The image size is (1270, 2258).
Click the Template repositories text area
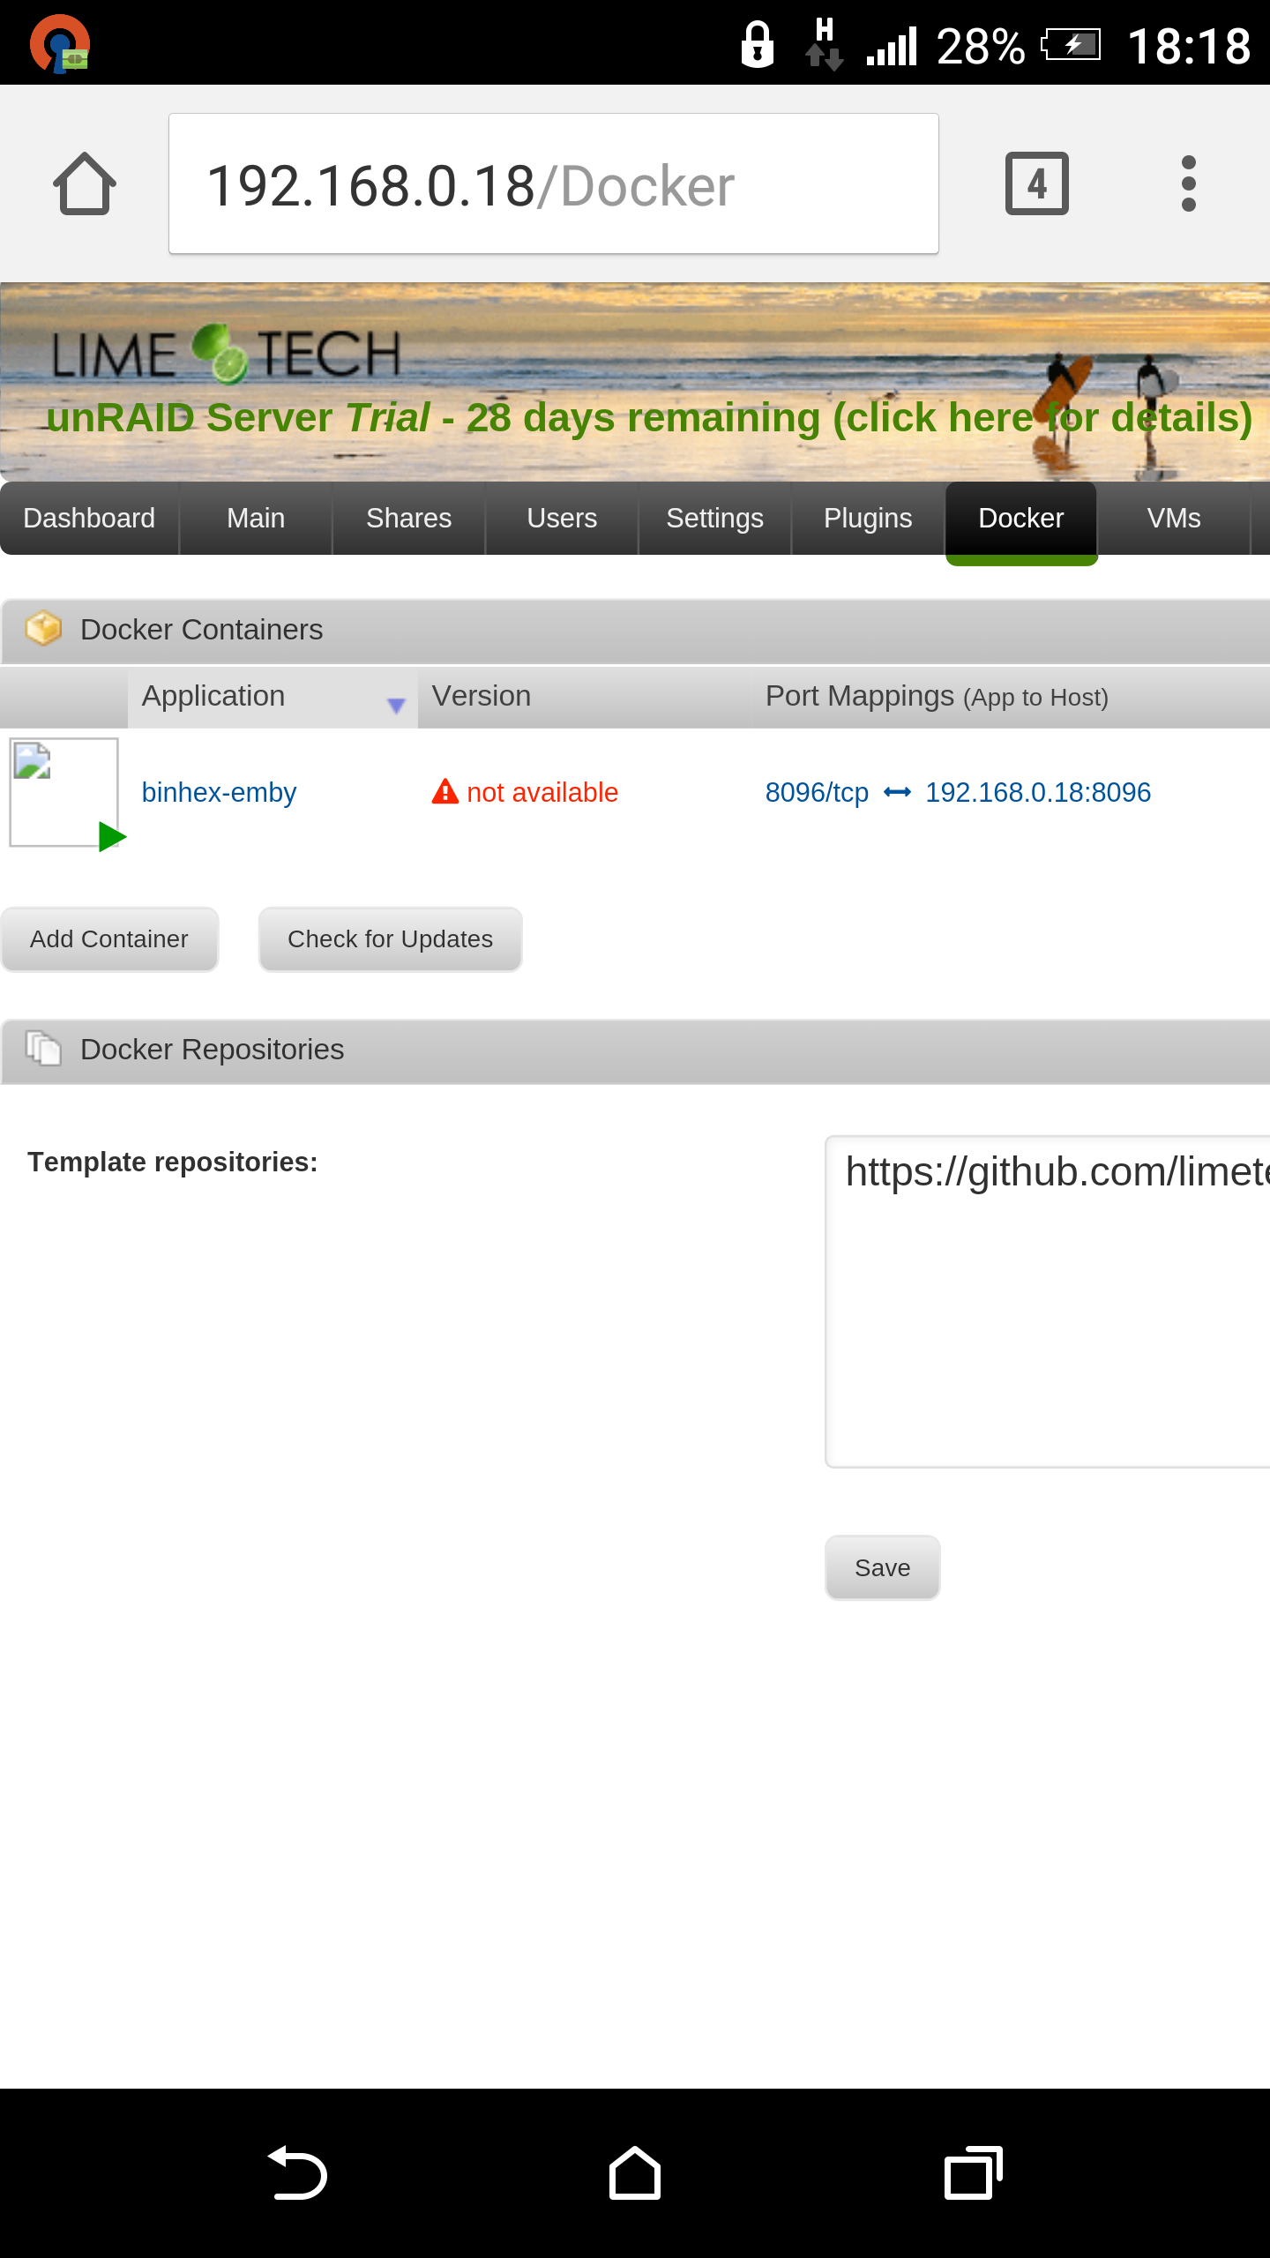point(1048,1302)
